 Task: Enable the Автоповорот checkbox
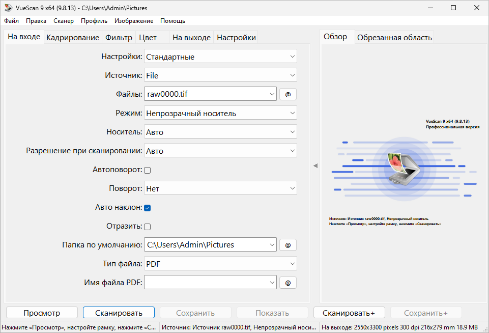coord(147,170)
